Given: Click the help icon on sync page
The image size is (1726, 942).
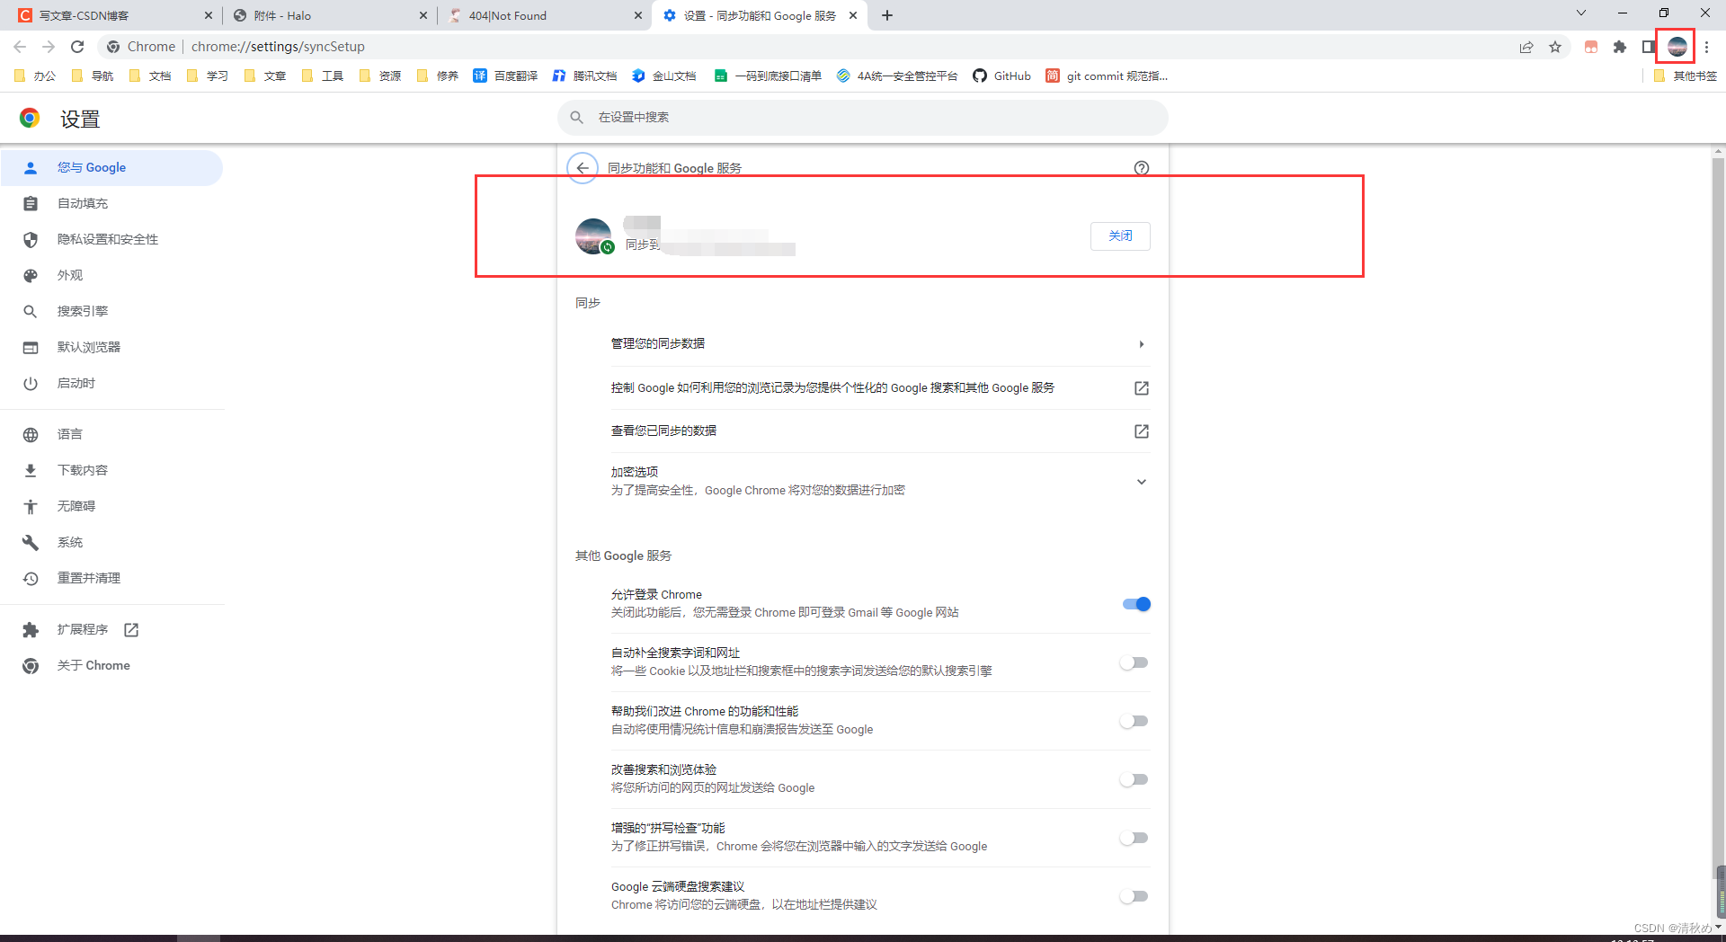Looking at the screenshot, I should click(1141, 167).
